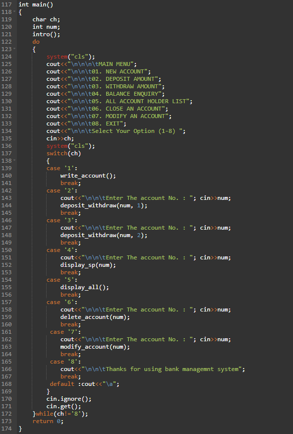Click the cin.ignore() statement
Screen dimensions: 293x434
(x=69, y=399)
